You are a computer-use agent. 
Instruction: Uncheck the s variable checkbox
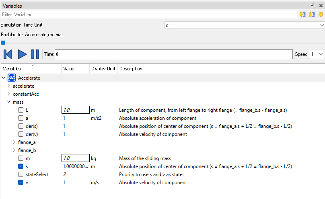tap(21, 166)
